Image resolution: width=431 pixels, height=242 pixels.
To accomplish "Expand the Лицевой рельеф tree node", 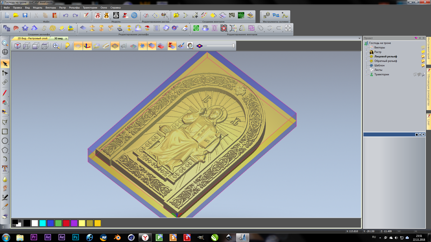I will click(x=366, y=56).
